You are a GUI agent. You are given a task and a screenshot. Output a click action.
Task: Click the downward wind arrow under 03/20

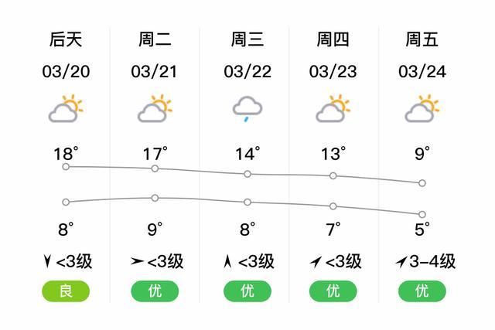pyautogui.click(x=47, y=261)
